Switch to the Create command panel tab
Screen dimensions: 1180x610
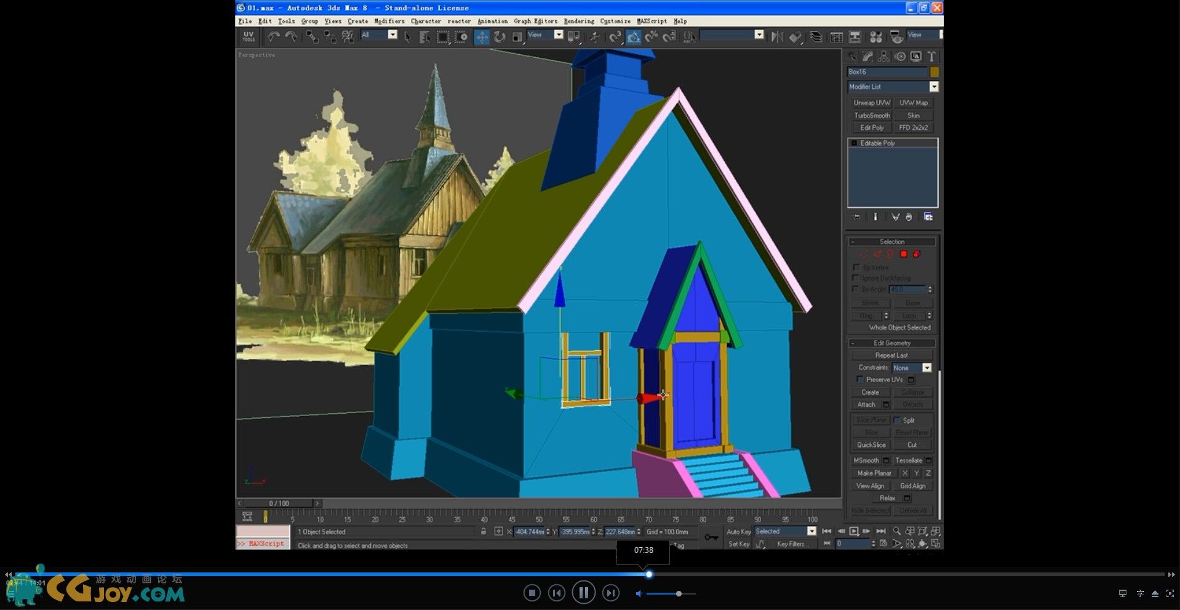coord(852,57)
